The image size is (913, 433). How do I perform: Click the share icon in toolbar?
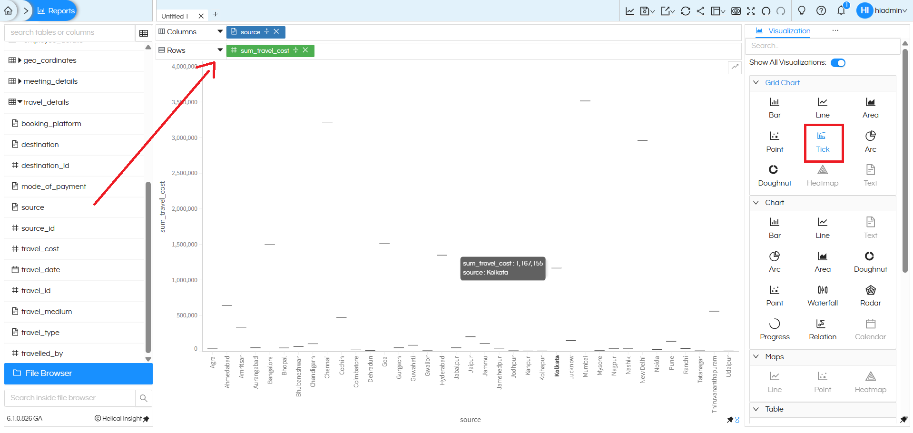click(700, 11)
